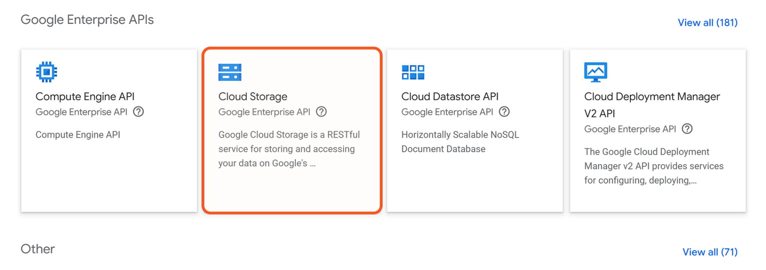Open help icon on Deployment Manager card
Screen dimensions: 766x270
pyautogui.click(x=687, y=129)
